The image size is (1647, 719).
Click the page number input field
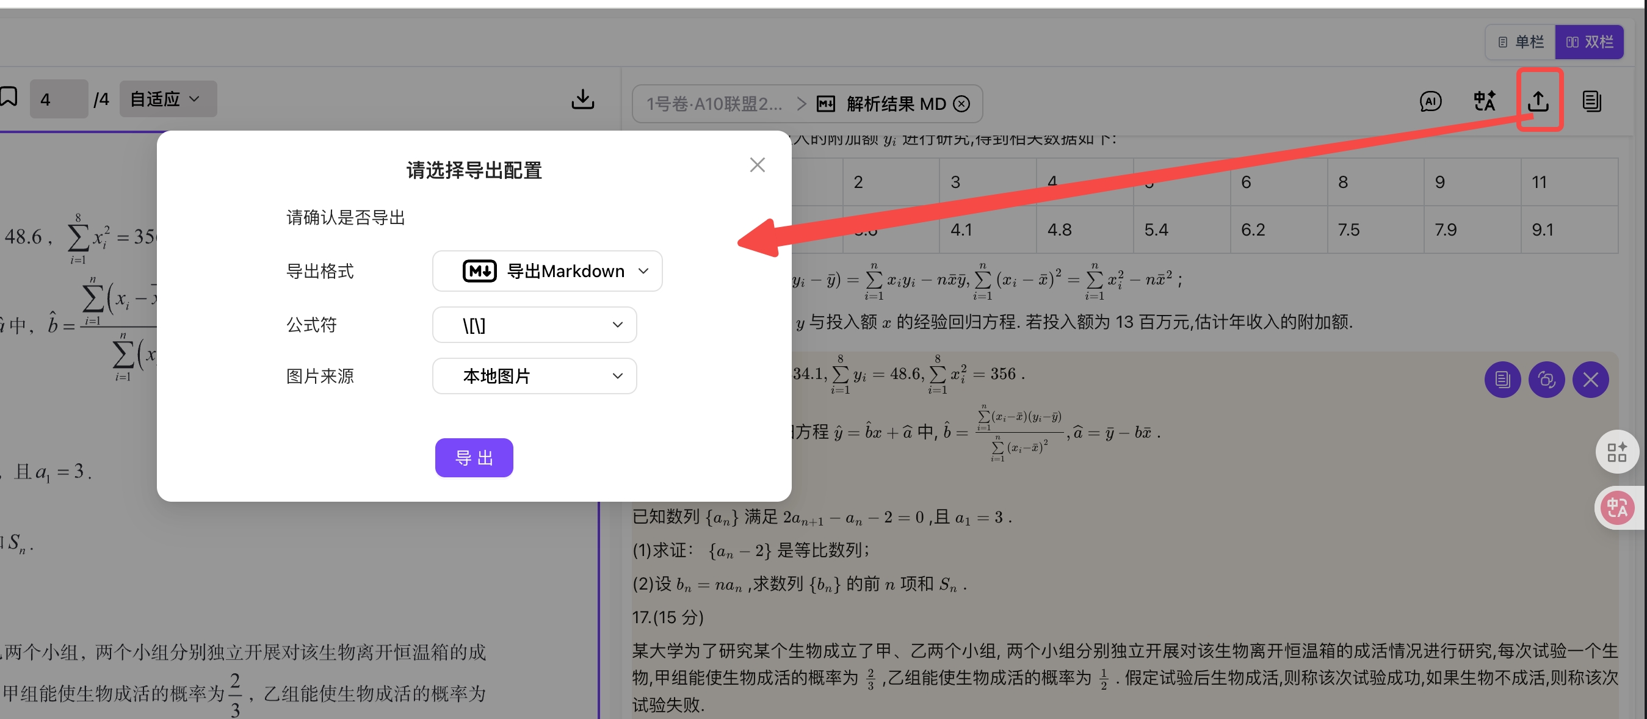click(x=59, y=99)
